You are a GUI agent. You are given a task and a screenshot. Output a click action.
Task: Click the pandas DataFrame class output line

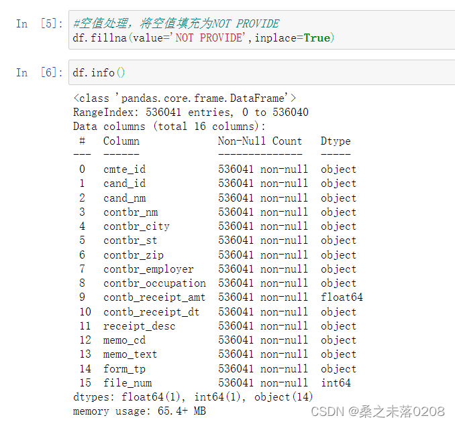[x=185, y=98]
